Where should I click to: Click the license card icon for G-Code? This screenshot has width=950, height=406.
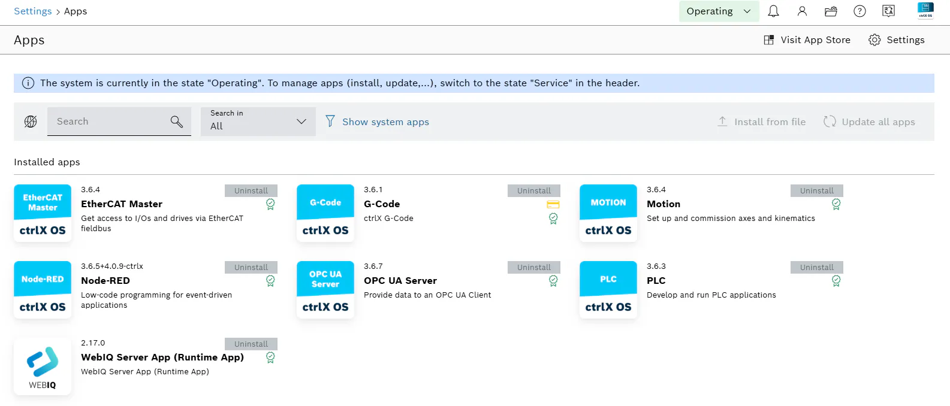(553, 205)
